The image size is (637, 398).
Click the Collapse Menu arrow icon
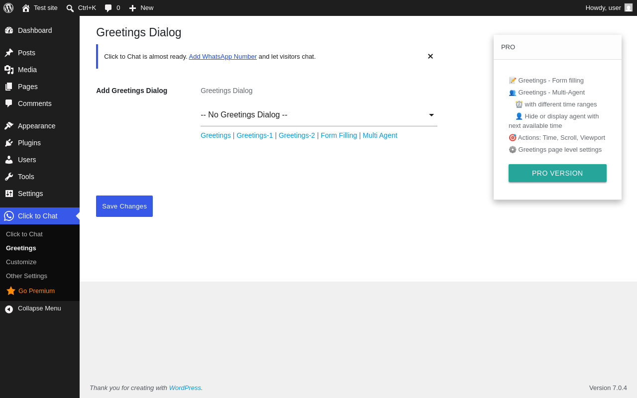(x=9, y=309)
